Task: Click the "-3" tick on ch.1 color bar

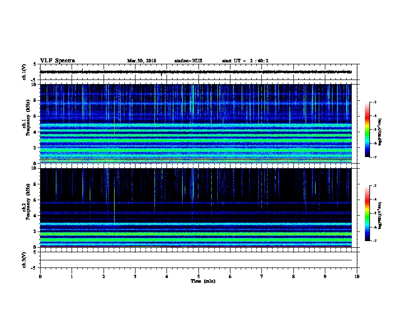Action: point(374,102)
